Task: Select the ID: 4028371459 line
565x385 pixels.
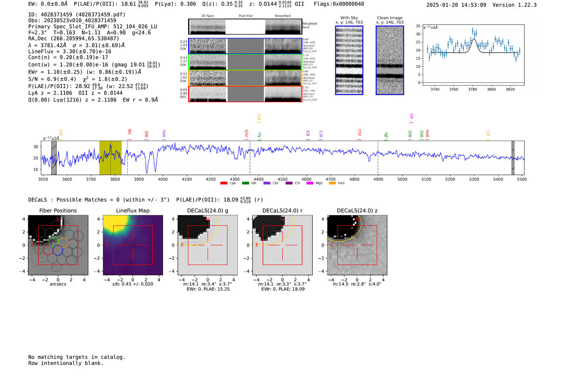Action: [77, 15]
